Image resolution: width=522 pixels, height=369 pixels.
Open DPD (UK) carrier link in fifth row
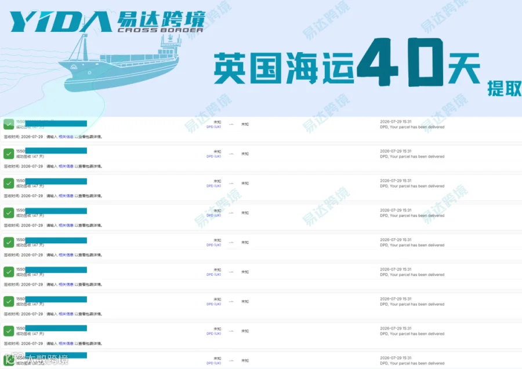[213, 245]
